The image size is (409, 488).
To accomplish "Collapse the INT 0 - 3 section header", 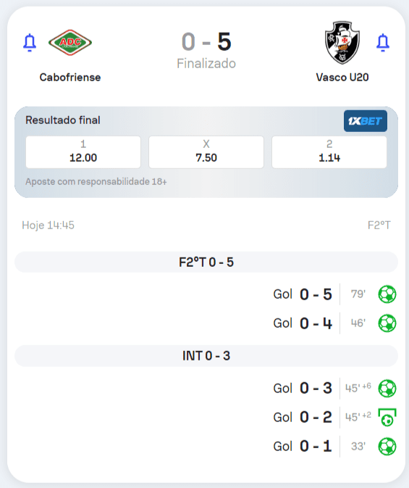I will point(206,356).
